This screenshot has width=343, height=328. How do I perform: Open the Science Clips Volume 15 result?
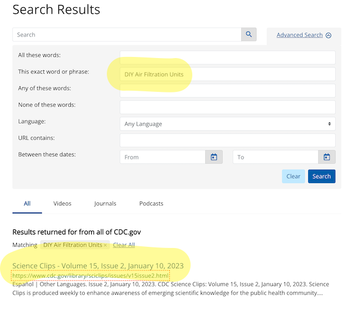click(98, 266)
